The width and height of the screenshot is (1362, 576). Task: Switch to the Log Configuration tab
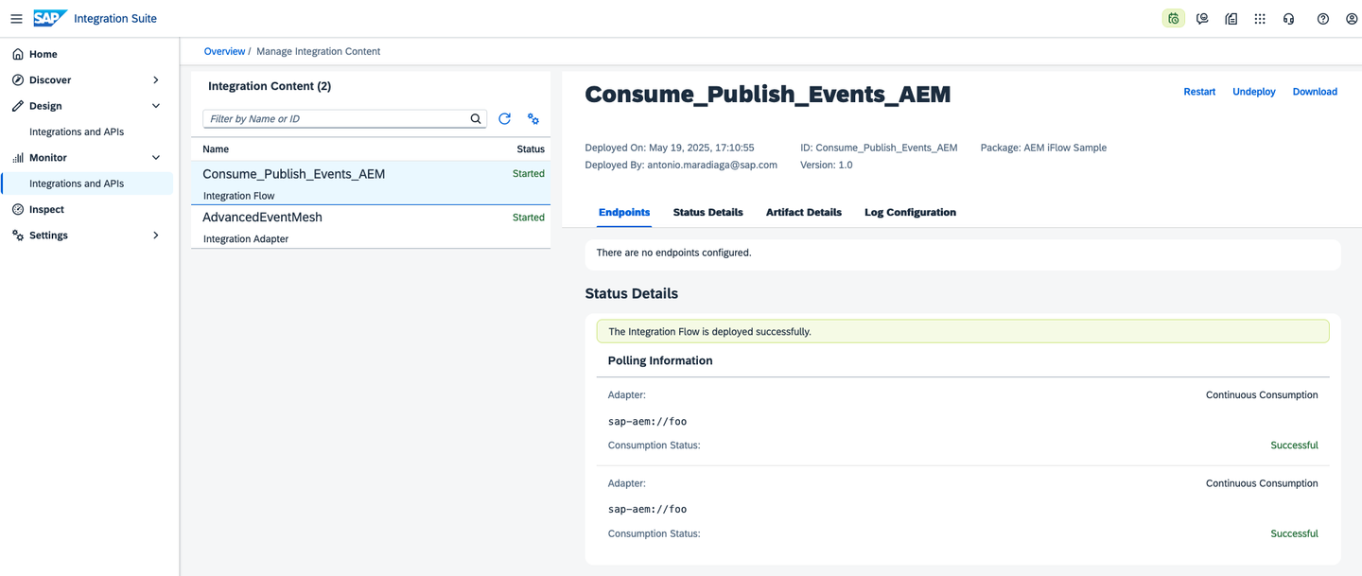tap(910, 213)
